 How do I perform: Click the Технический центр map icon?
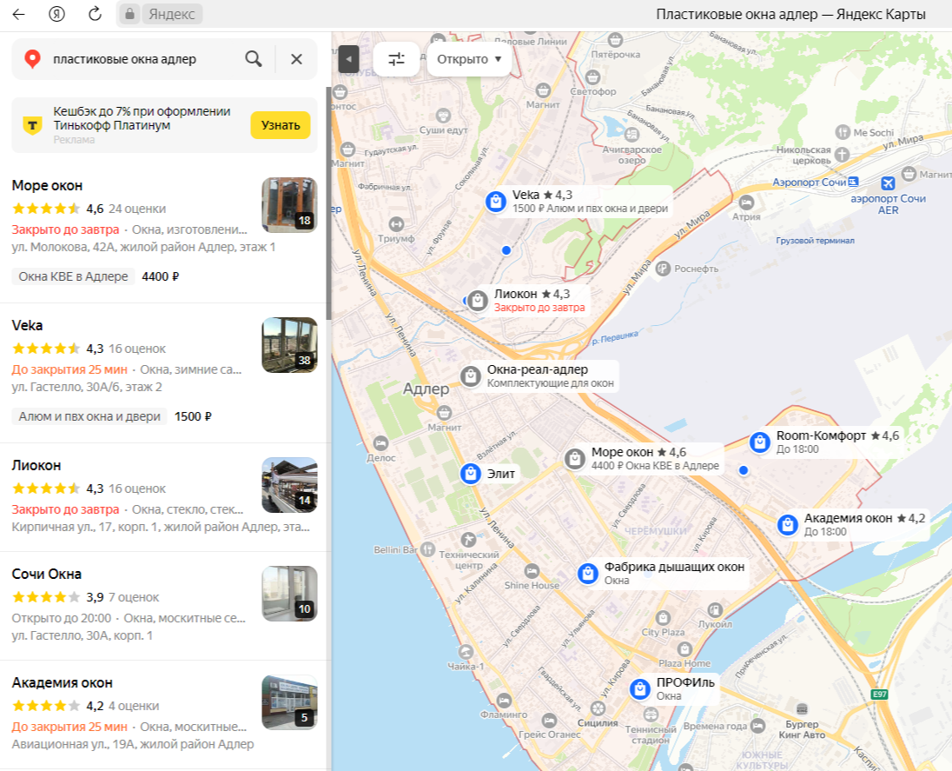468,540
